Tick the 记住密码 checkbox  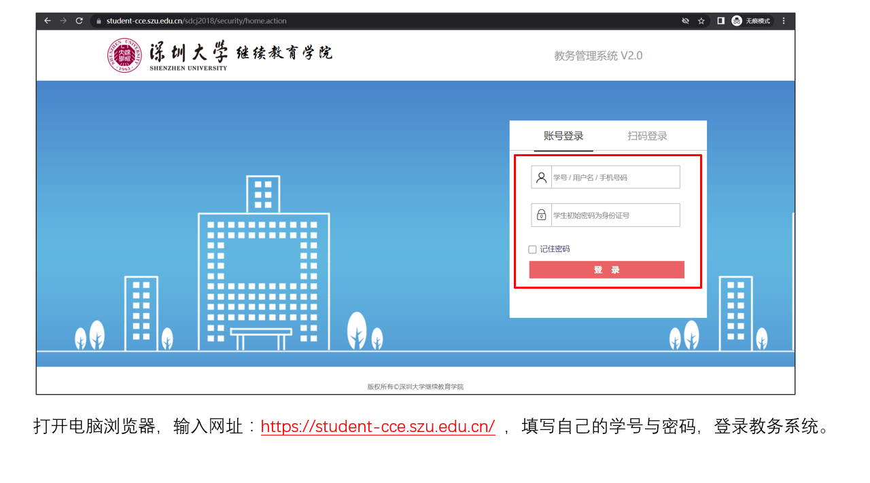532,249
